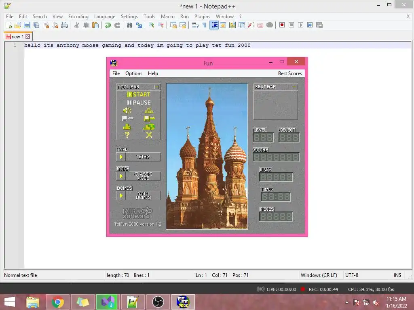The width and height of the screenshot is (414, 310).
Task: Start macro recording with red dot icon
Action: 282,25
